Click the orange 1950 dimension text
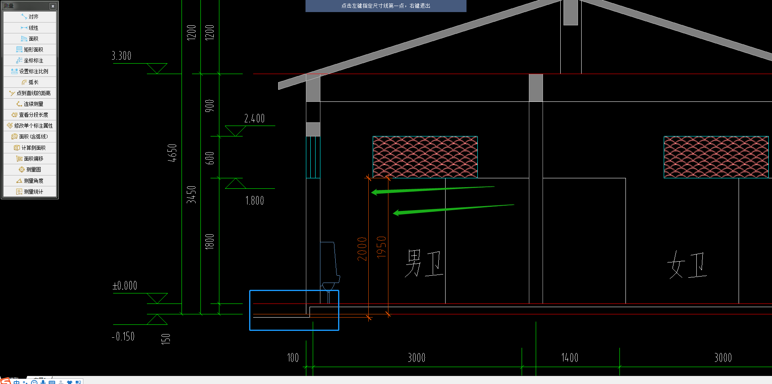Image resolution: width=772 pixels, height=384 pixels. point(381,247)
